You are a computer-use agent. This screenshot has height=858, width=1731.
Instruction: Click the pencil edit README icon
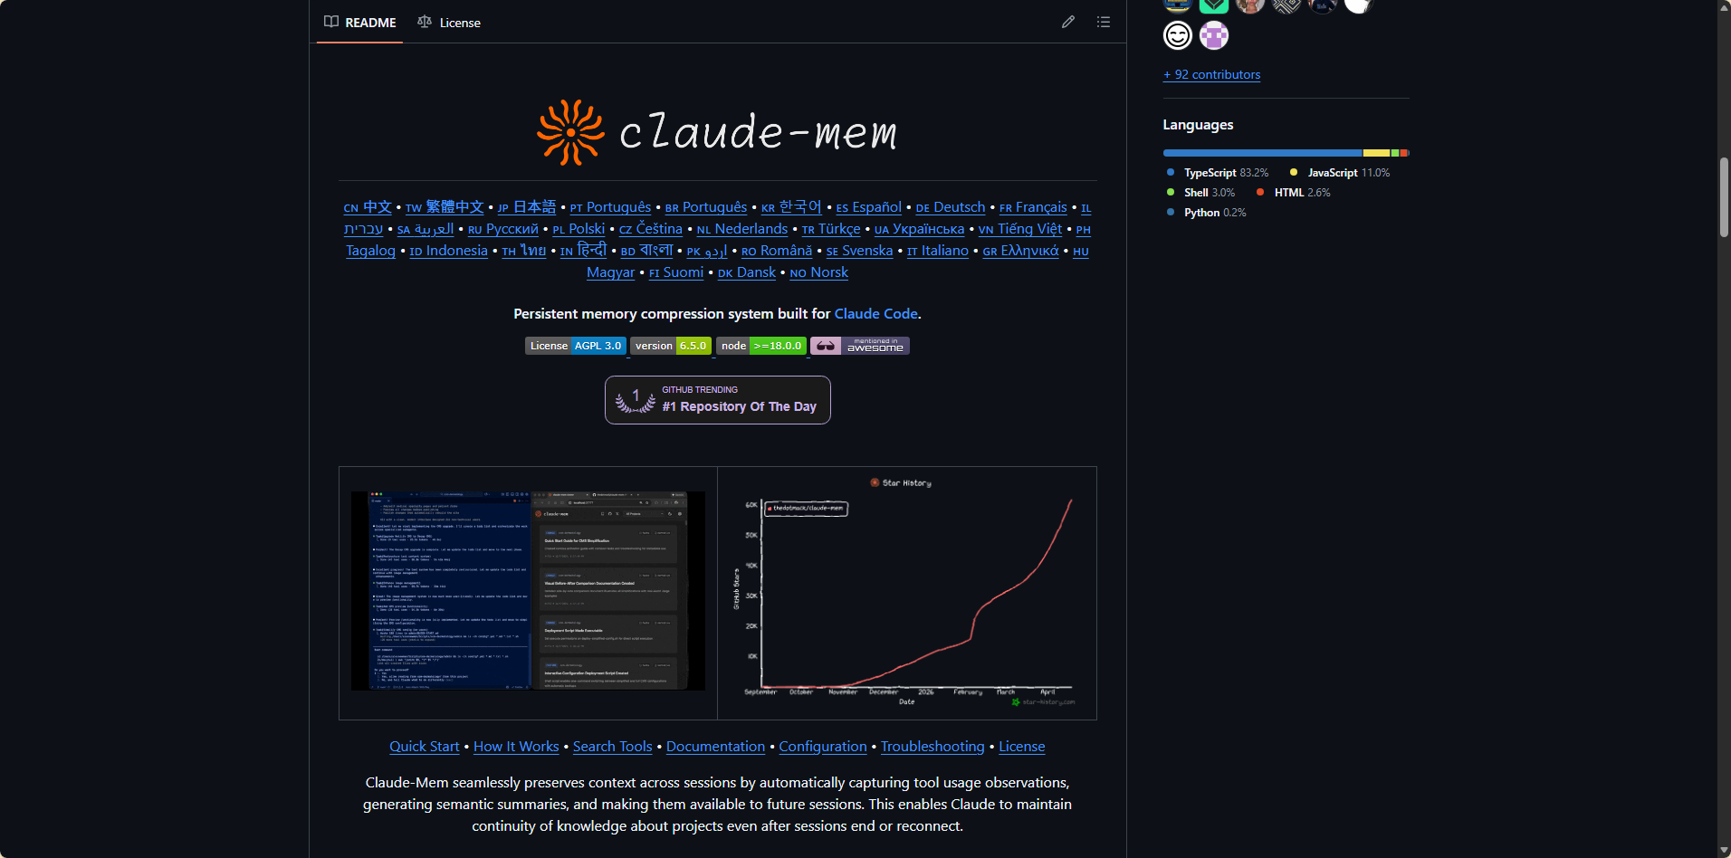[1068, 22]
